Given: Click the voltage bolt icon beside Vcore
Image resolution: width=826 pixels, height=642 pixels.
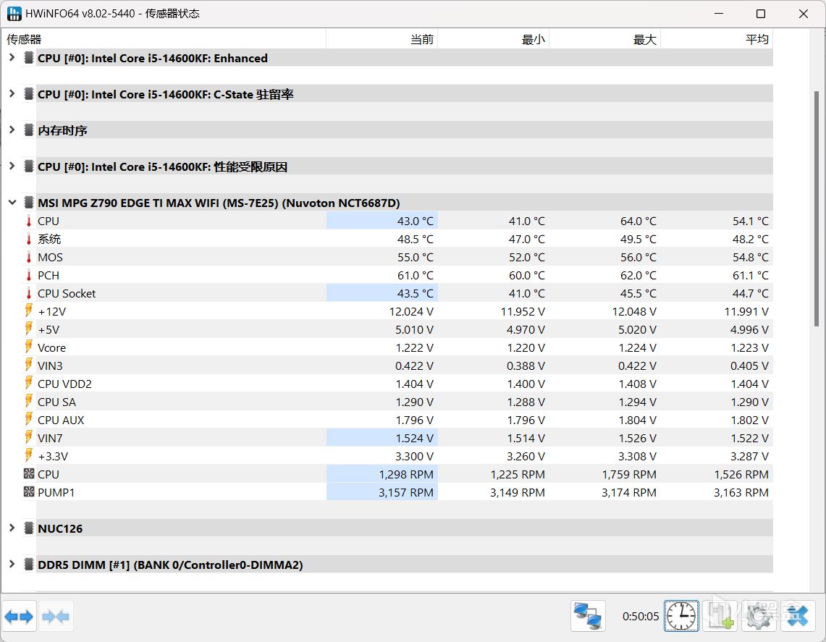Looking at the screenshot, I should 29,347.
